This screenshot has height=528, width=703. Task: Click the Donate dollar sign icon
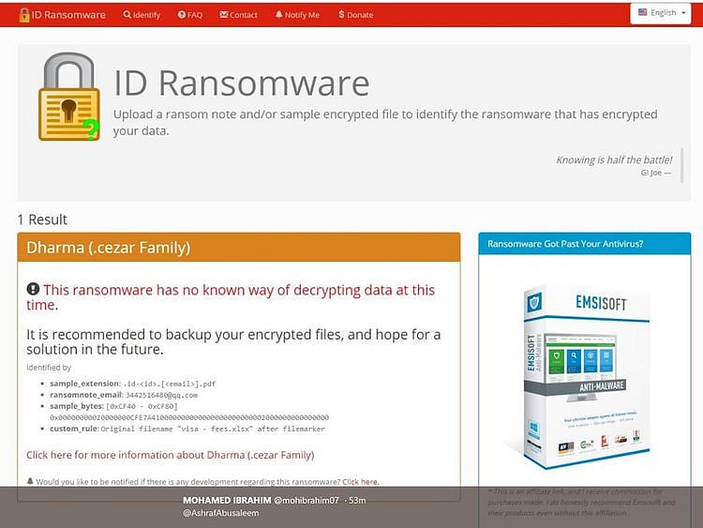click(x=341, y=15)
